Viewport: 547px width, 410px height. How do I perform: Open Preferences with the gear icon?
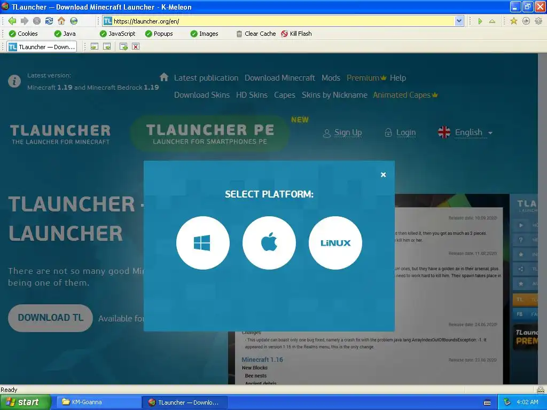tap(538, 21)
